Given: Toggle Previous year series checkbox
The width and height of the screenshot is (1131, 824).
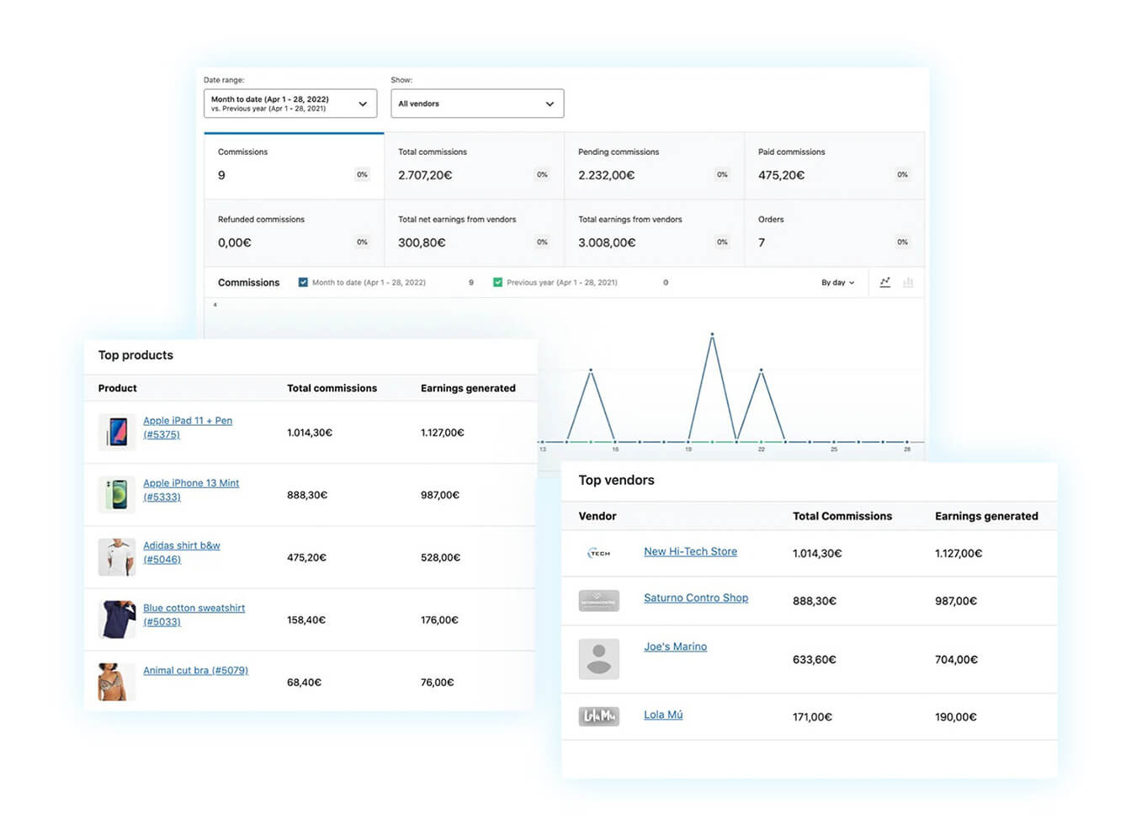Looking at the screenshot, I should click(498, 283).
